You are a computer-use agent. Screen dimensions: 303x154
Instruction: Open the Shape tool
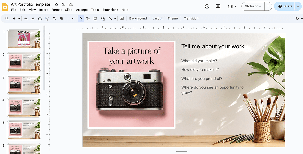coord(103,19)
